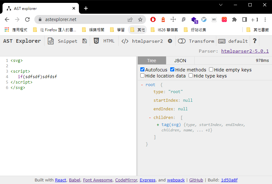This screenshot has width=272, height=184.
Task: Collapse the children array
Action: point(150,118)
